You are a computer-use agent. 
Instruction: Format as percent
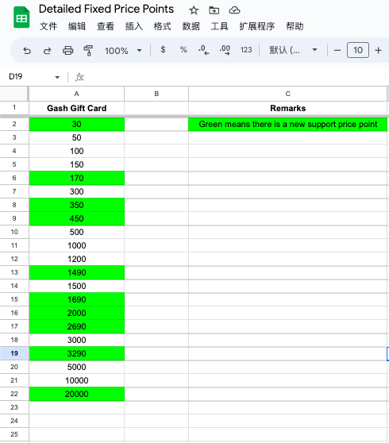(x=183, y=50)
